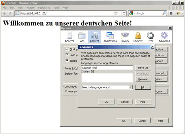Open the Sync options panel
The width and height of the screenshot is (185, 134).
150,37
